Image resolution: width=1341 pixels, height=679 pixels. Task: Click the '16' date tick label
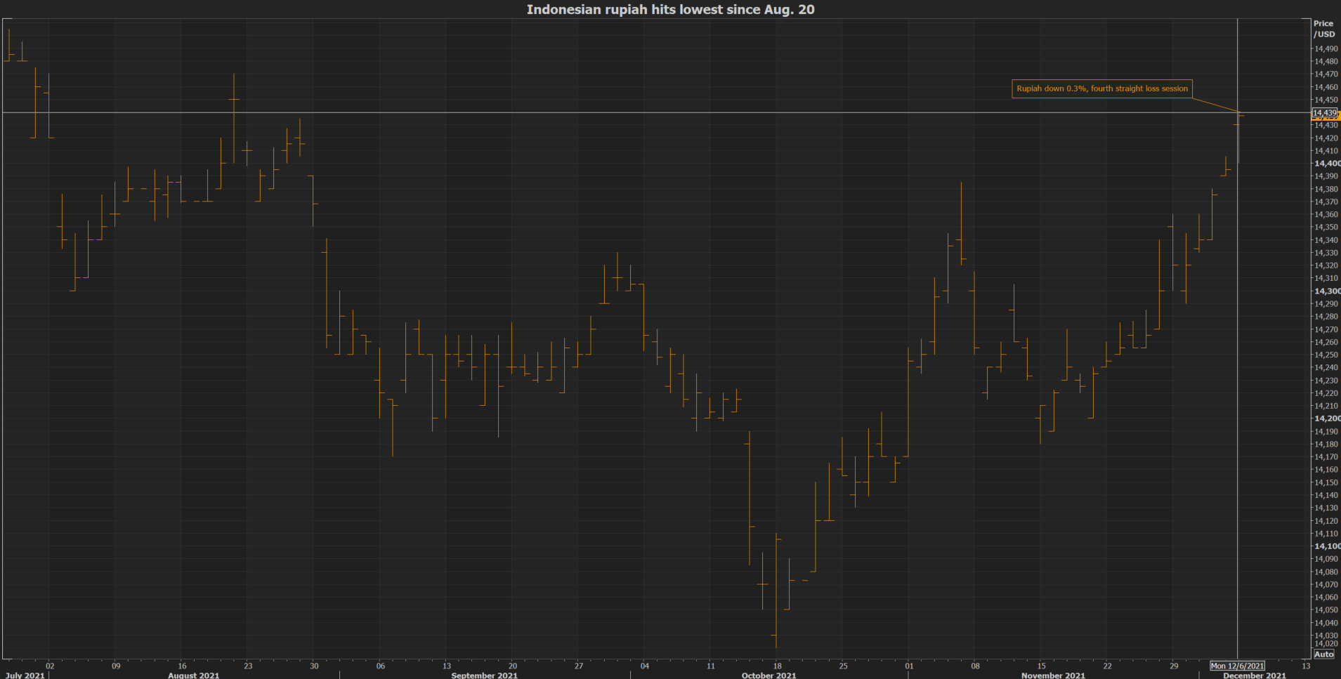182,666
